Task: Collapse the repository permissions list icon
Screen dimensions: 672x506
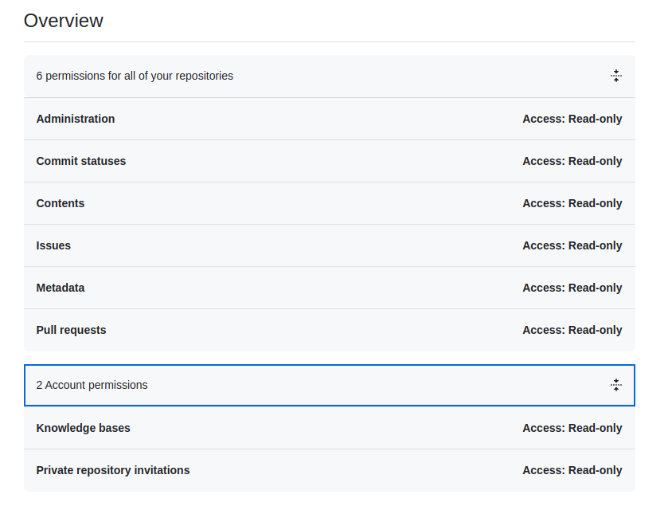Action: click(615, 76)
